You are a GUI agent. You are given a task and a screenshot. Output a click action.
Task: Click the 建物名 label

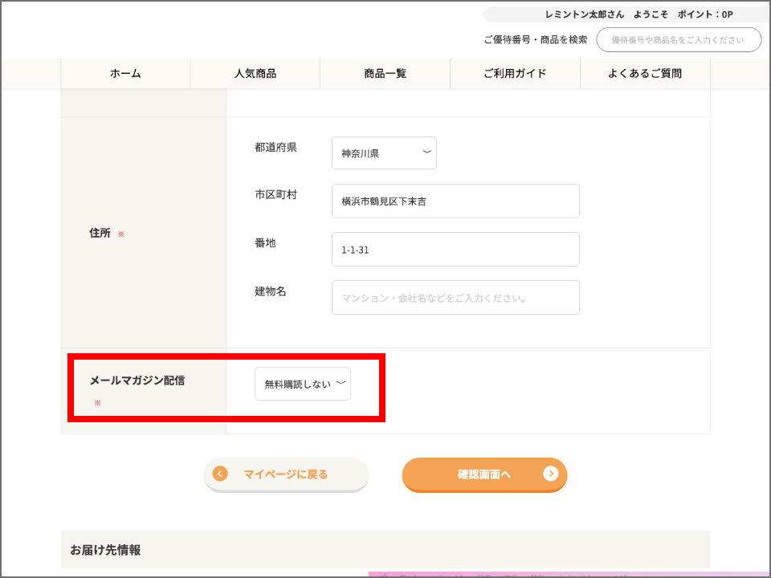(x=271, y=291)
